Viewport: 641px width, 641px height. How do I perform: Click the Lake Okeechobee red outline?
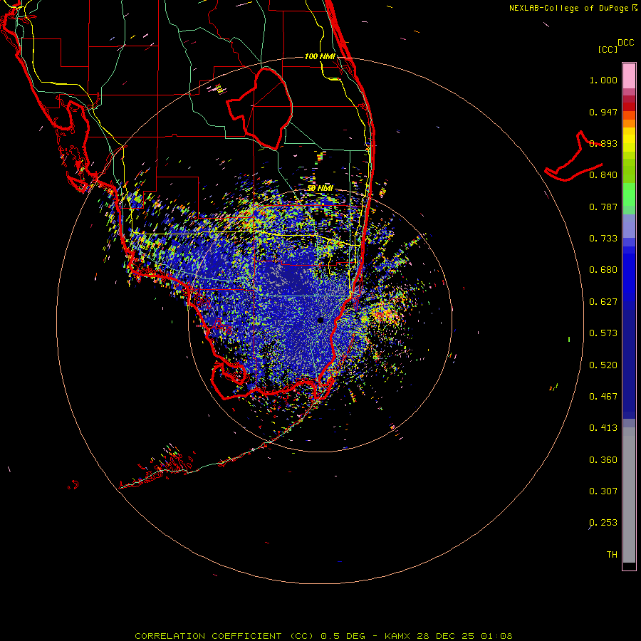(259, 108)
